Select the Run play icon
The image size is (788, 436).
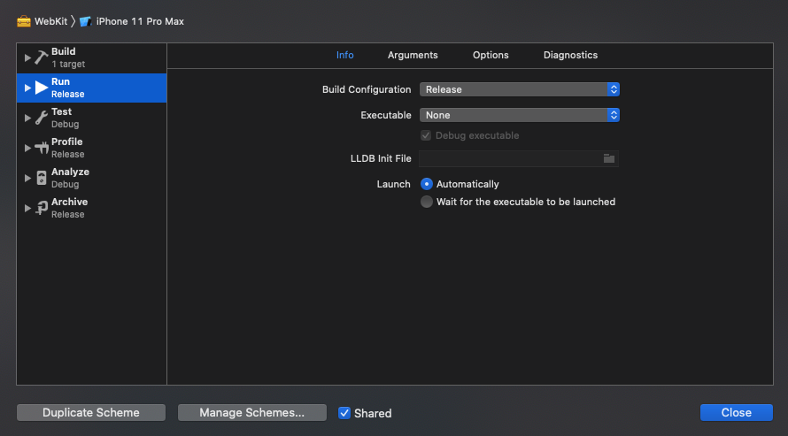[42, 88]
